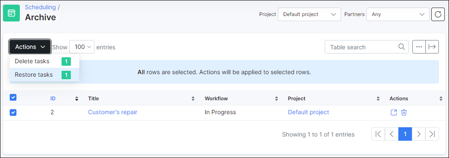Uncheck the row checkbox for task 2

(x=13, y=112)
